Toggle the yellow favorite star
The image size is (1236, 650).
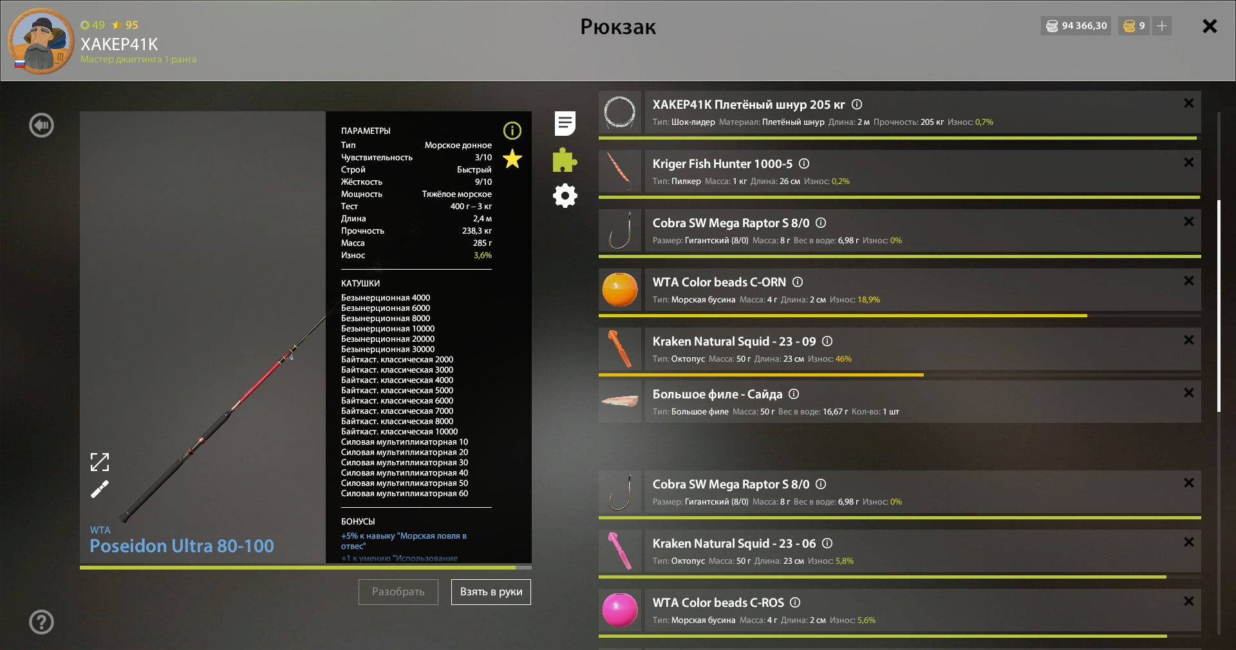[x=512, y=159]
